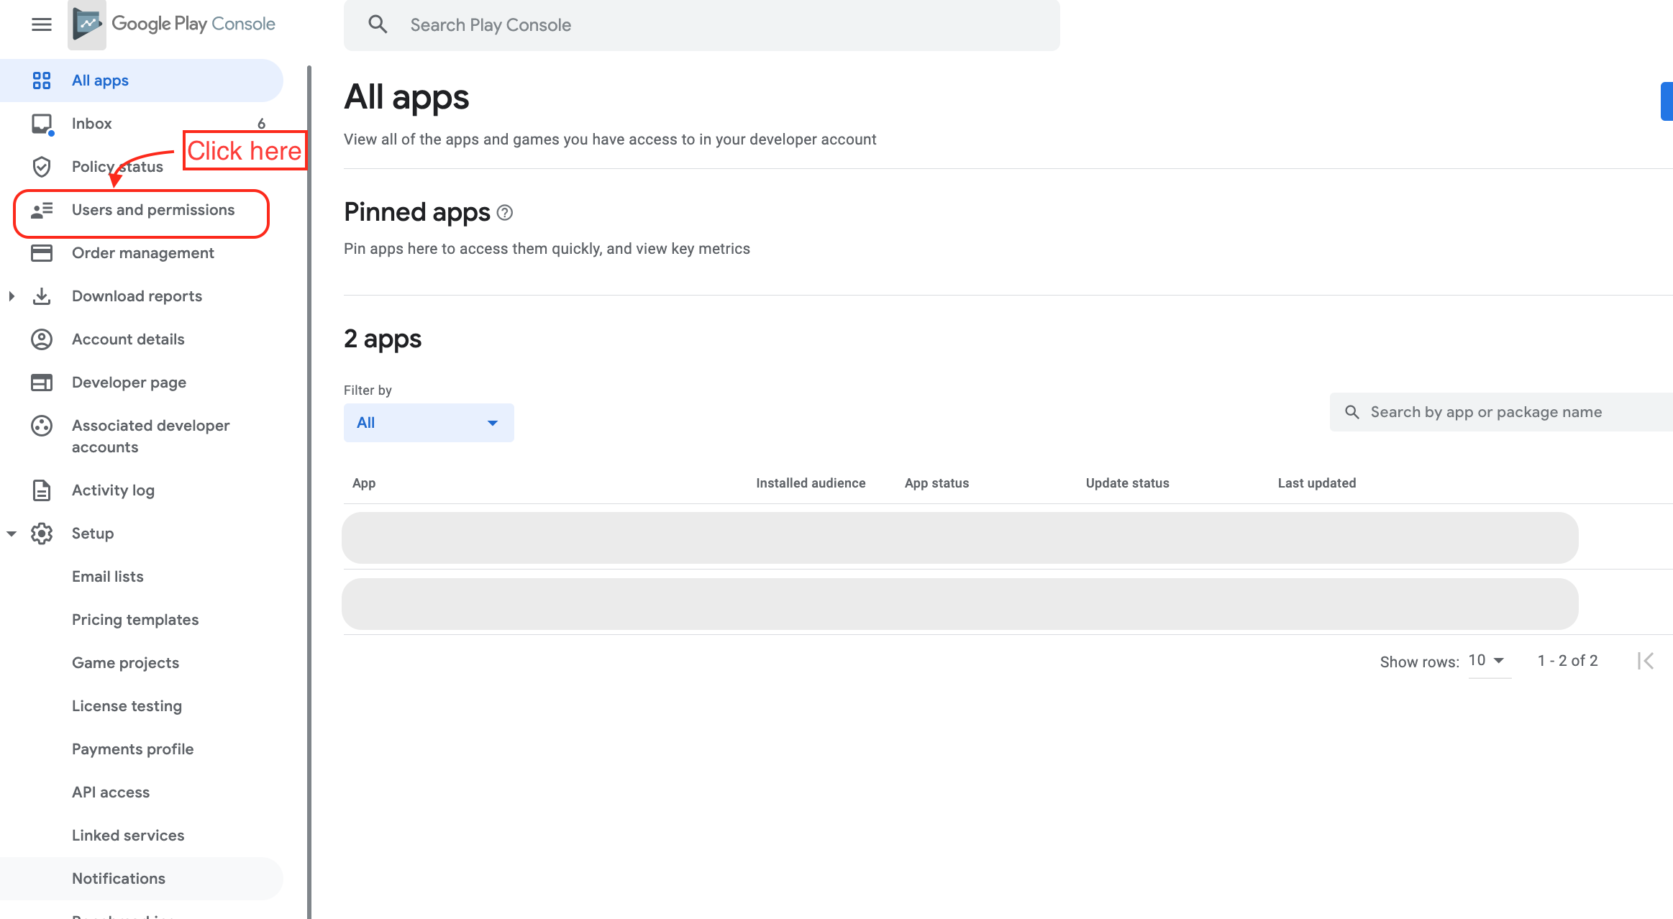Open the Show rows dropdown
This screenshot has height=919, width=1673.
point(1488,661)
